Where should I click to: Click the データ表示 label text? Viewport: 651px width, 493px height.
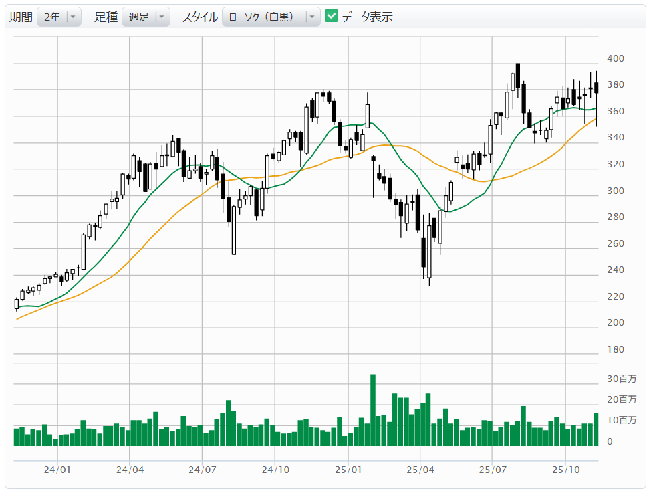pos(367,17)
